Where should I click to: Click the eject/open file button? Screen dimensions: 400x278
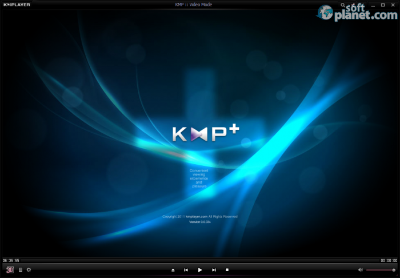point(173,270)
